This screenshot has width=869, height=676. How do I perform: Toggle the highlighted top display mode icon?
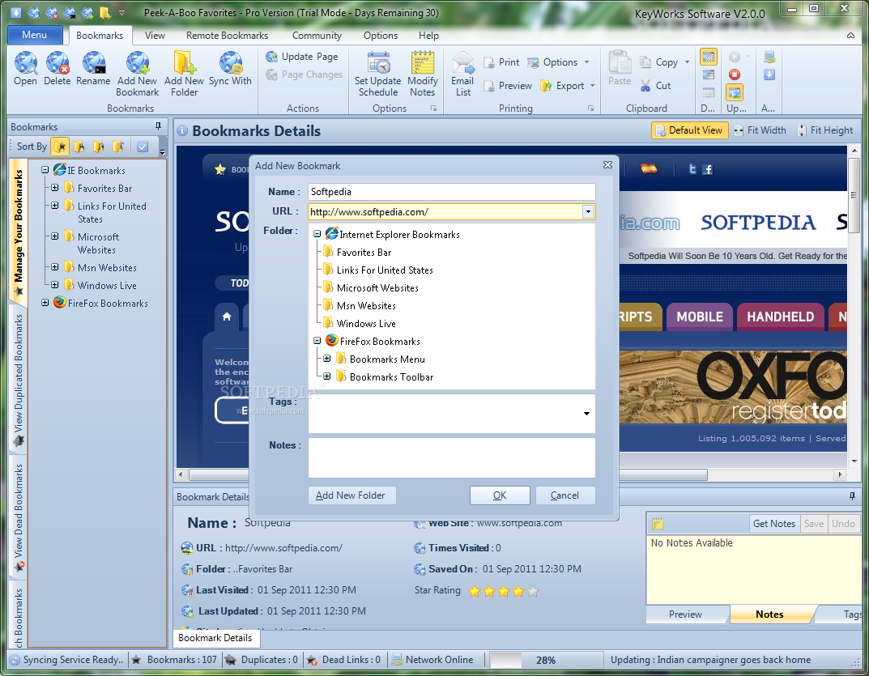709,57
